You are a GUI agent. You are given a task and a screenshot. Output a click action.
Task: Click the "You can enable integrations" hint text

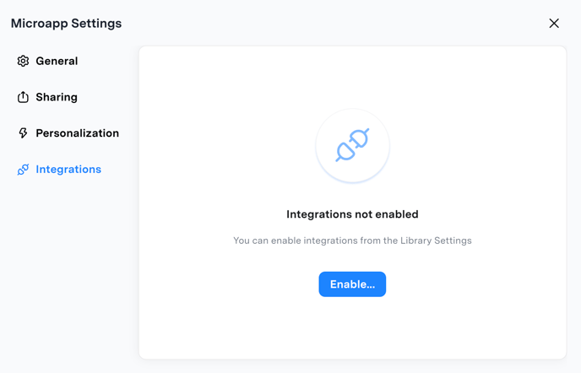(x=352, y=241)
